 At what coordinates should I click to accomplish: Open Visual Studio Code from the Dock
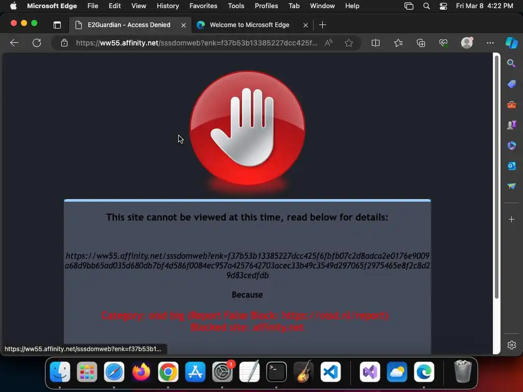click(x=330, y=372)
